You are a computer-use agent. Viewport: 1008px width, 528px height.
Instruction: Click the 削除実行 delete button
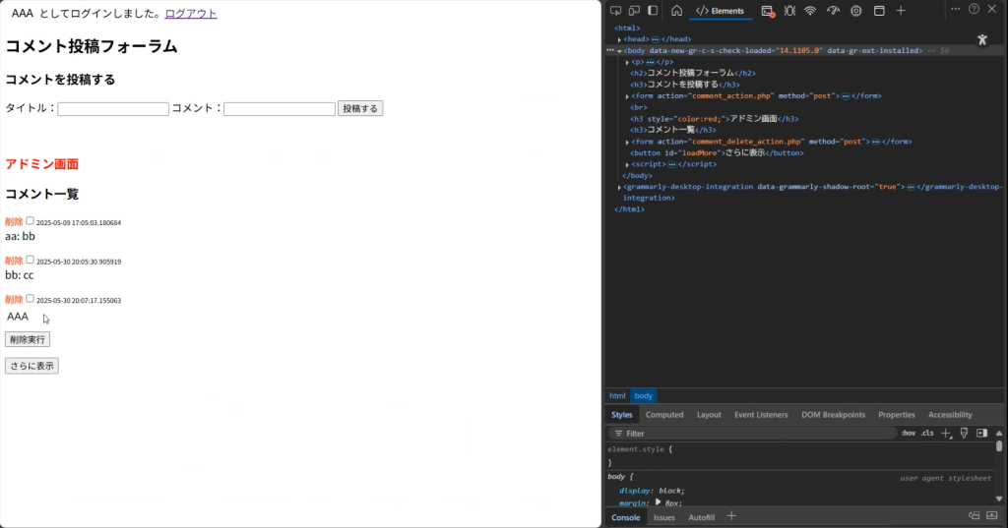[x=28, y=339]
